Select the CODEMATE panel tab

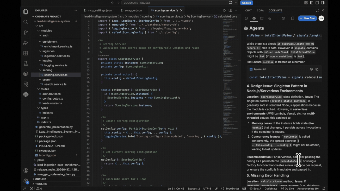click(x=275, y=10)
